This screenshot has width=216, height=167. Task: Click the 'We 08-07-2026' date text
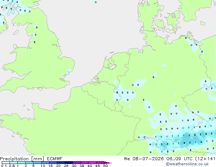(144, 159)
